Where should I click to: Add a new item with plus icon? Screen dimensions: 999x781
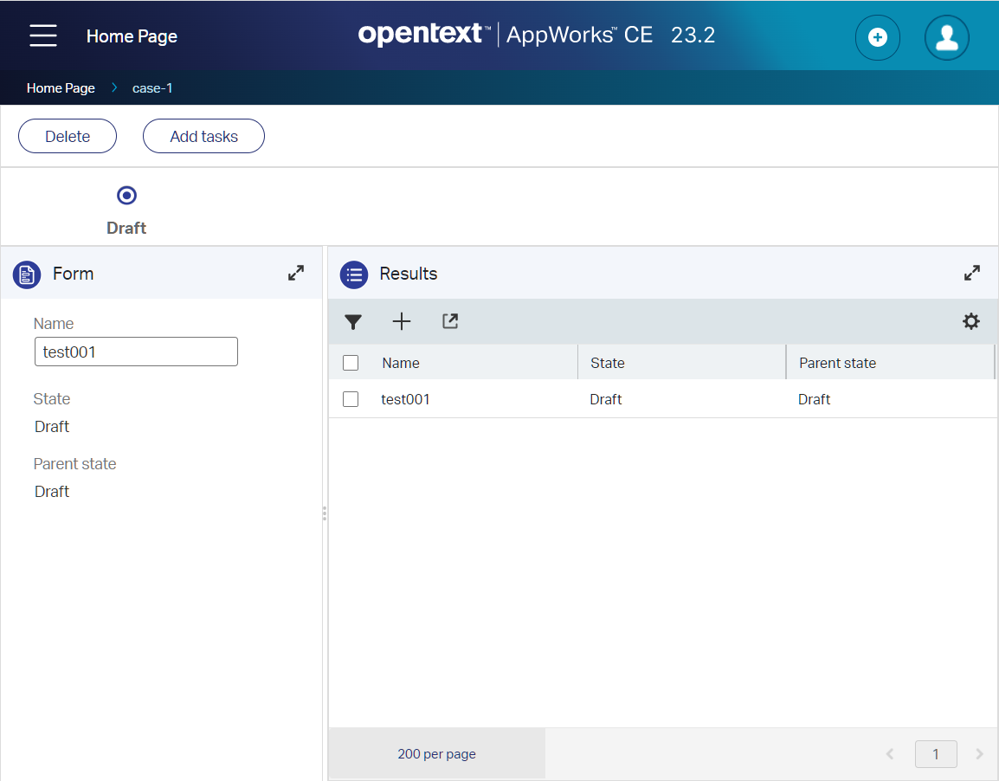(x=402, y=322)
